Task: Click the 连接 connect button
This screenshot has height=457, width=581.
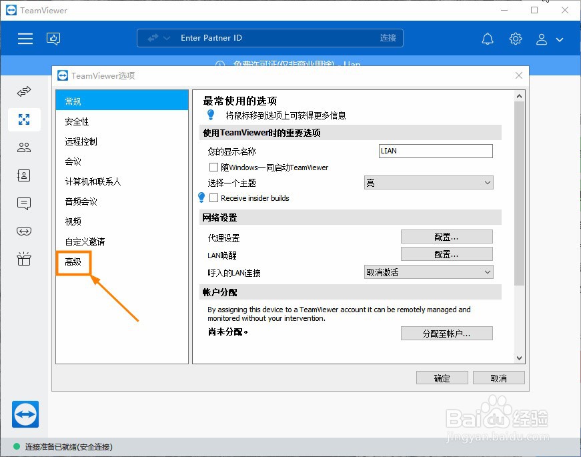Action: tap(388, 38)
